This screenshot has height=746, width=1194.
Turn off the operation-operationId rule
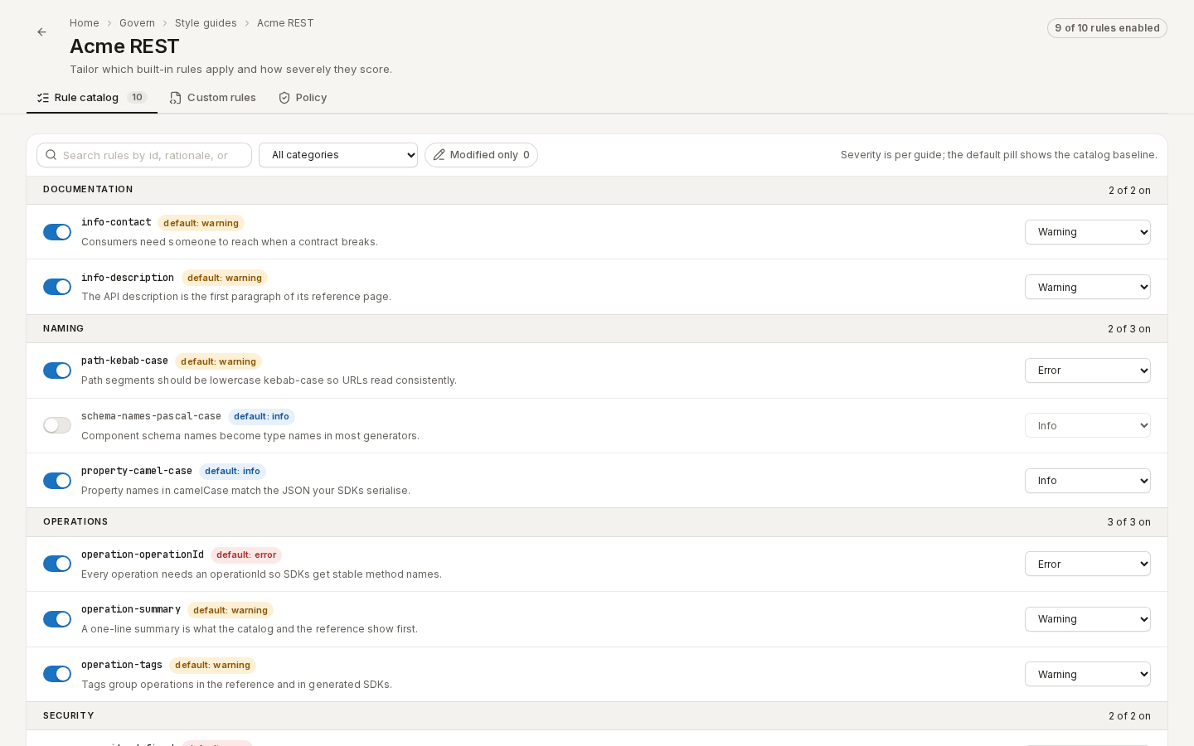click(x=57, y=564)
